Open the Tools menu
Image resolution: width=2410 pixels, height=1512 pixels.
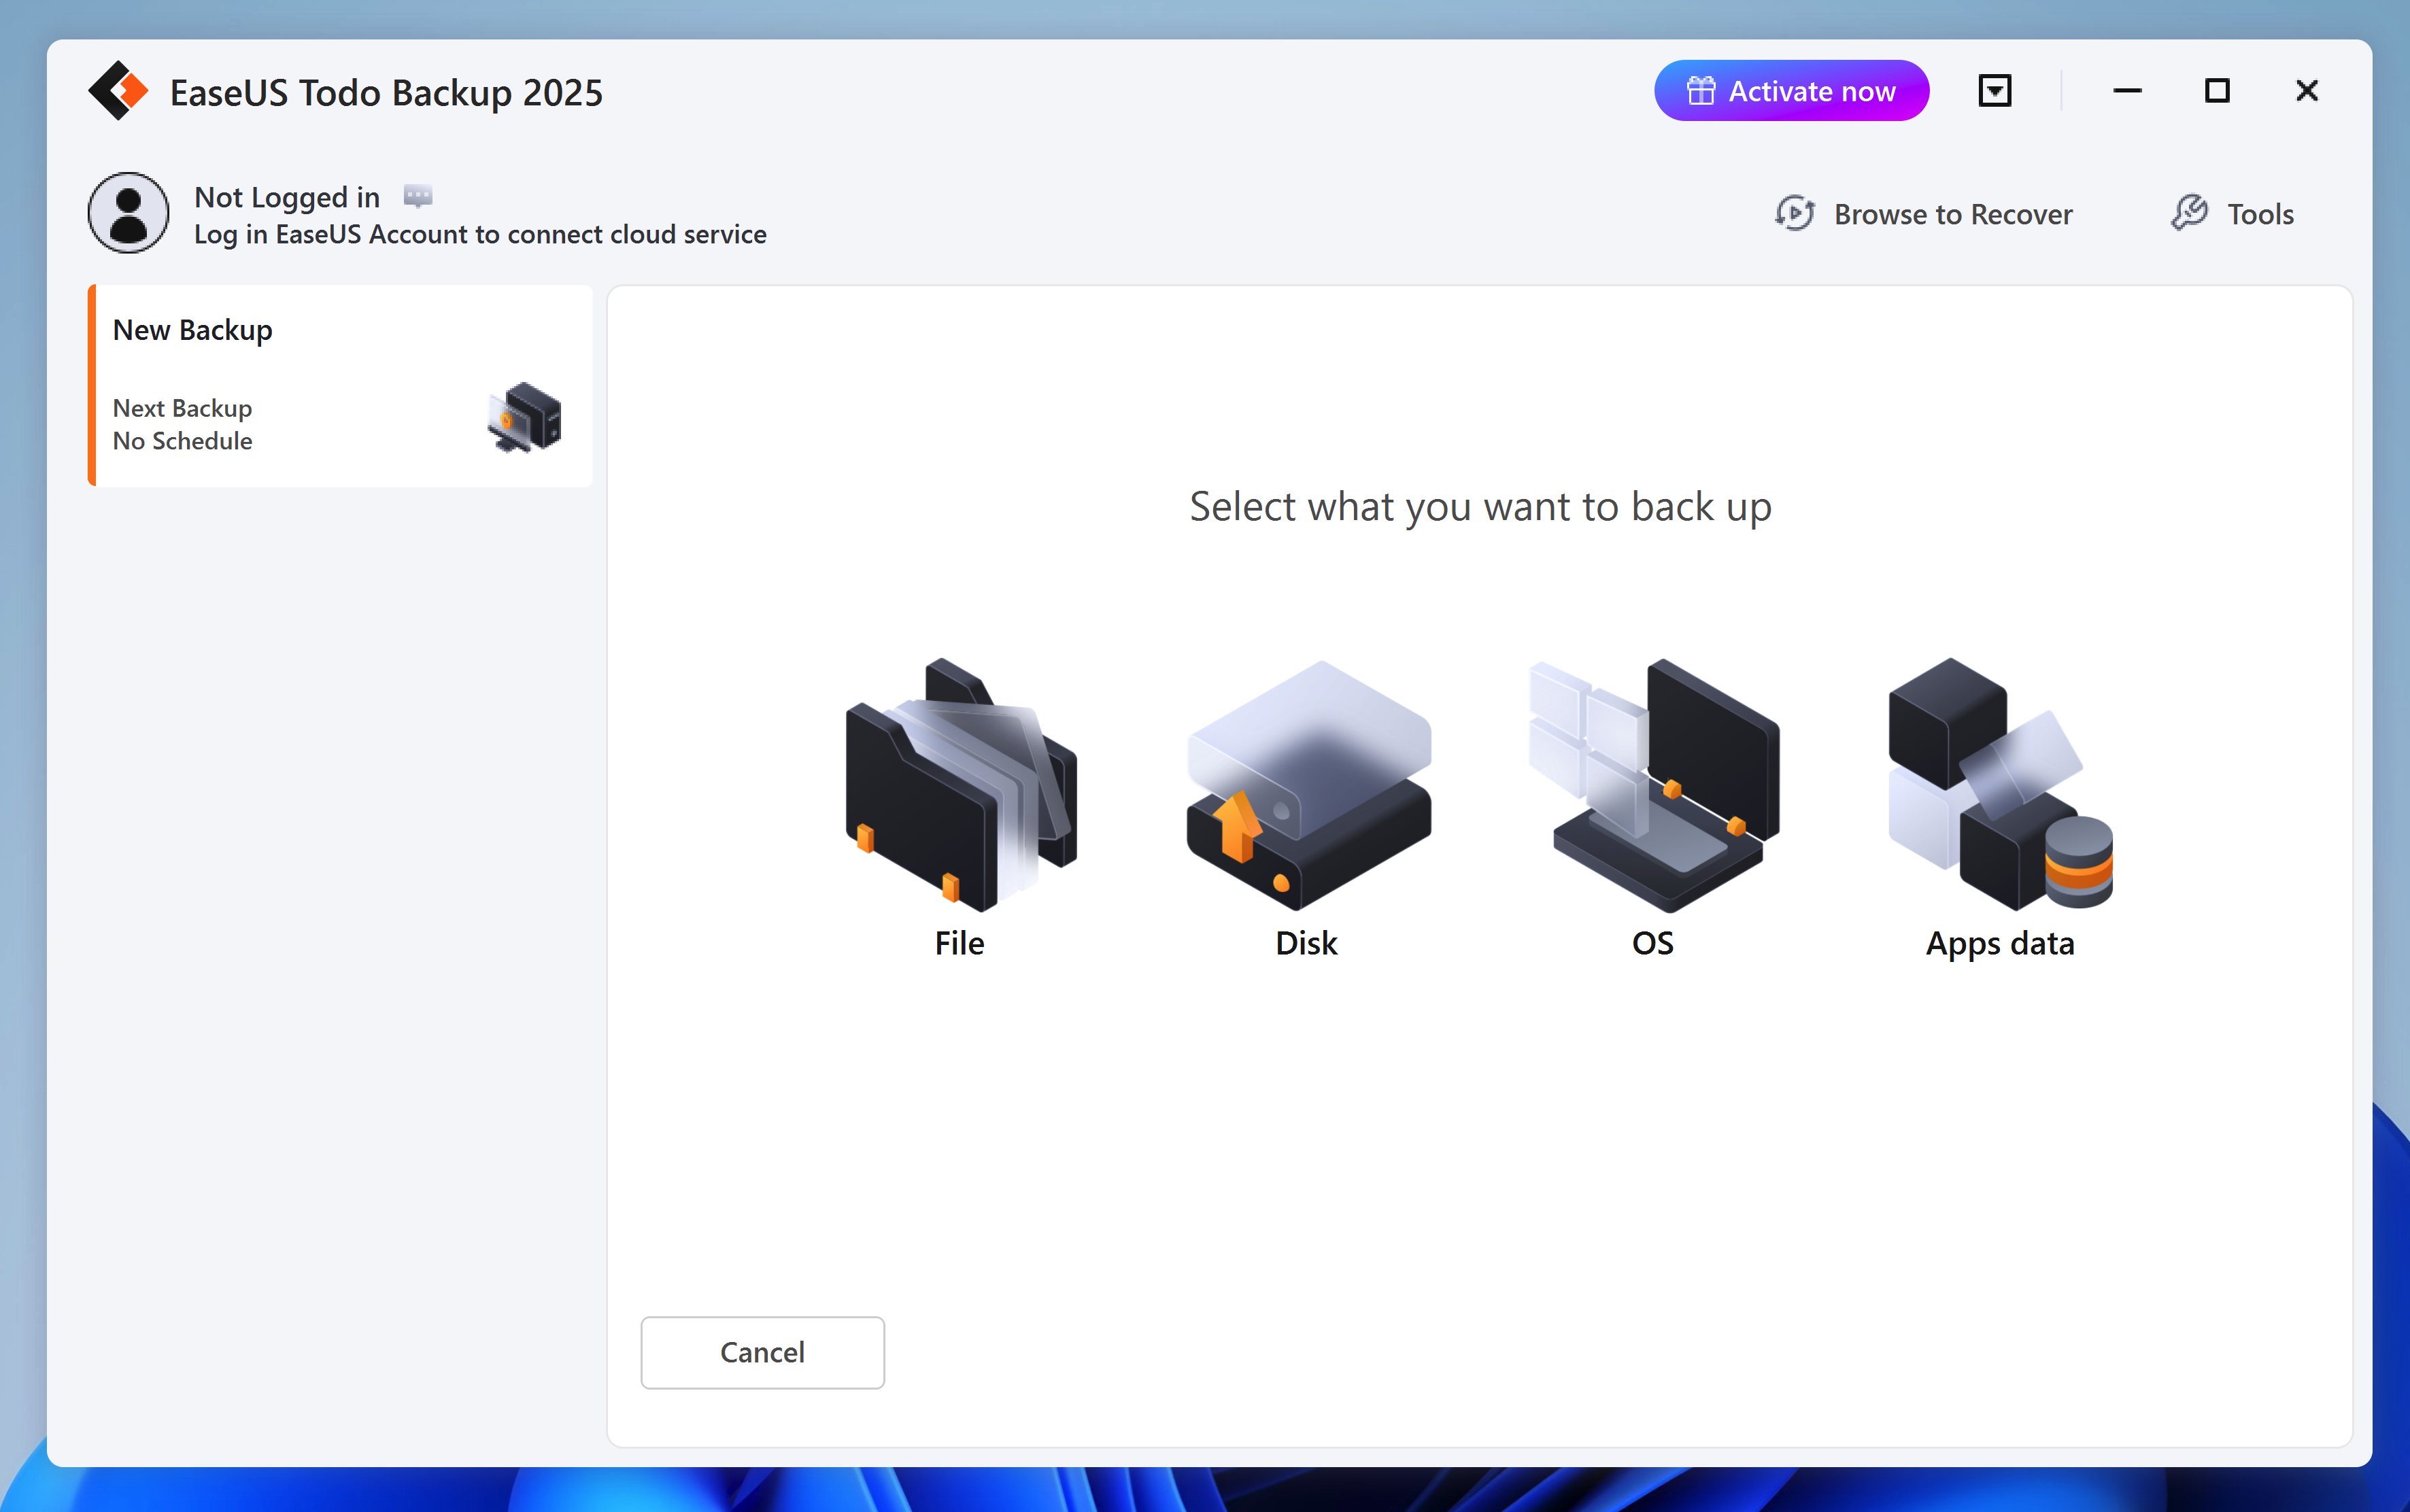pyautogui.click(x=2232, y=214)
